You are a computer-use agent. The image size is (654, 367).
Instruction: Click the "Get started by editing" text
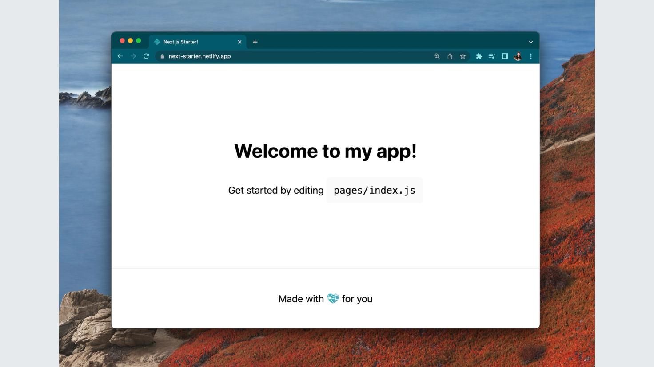click(276, 190)
